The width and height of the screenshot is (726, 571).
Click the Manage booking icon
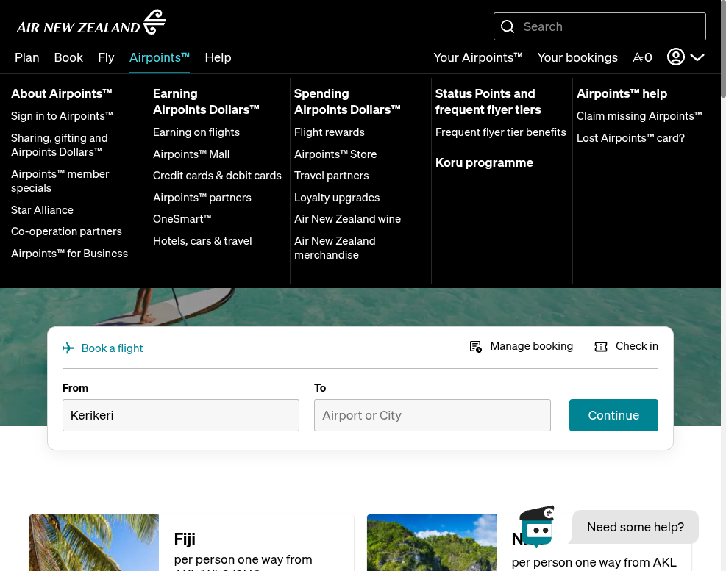pos(475,347)
